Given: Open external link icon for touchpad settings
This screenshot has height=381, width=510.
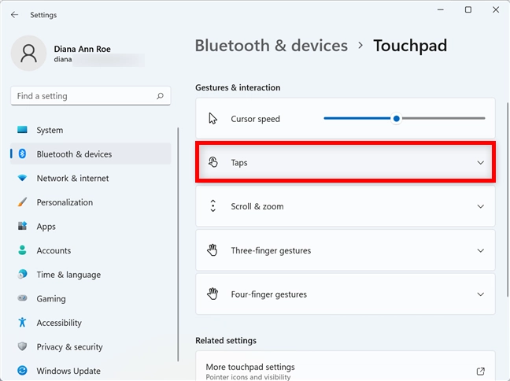Looking at the screenshot, I should (480, 372).
